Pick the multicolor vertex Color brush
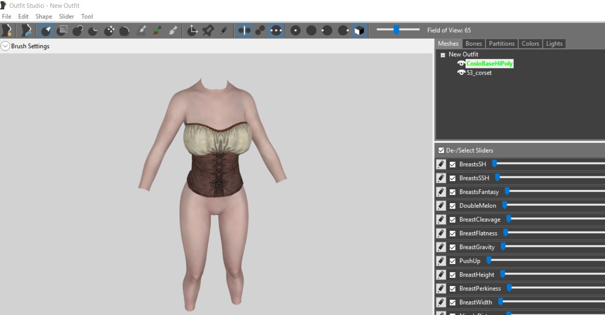Screen dimensions: 605x315 (x=157, y=31)
